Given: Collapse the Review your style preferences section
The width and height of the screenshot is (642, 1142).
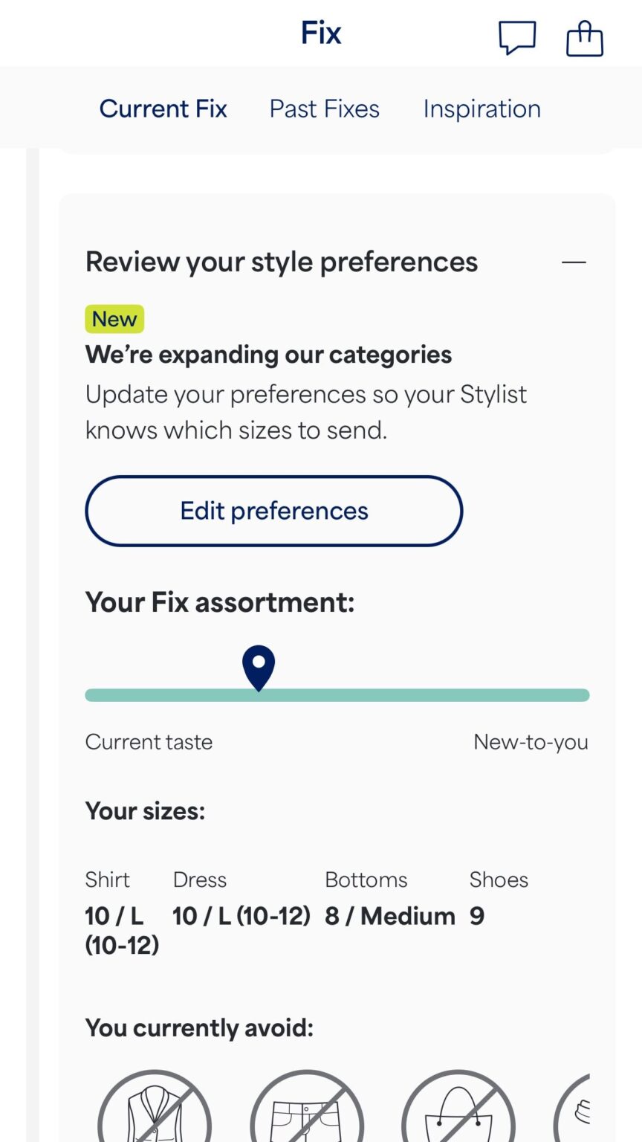Looking at the screenshot, I should (x=575, y=262).
